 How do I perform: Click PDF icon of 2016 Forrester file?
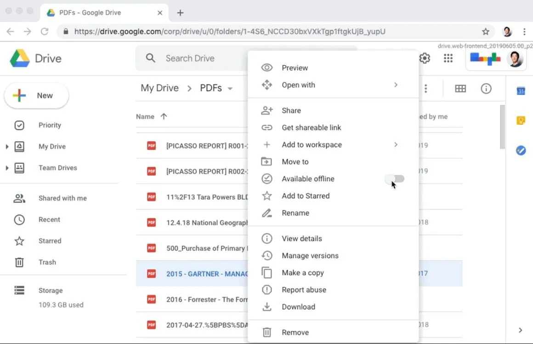[151, 299]
